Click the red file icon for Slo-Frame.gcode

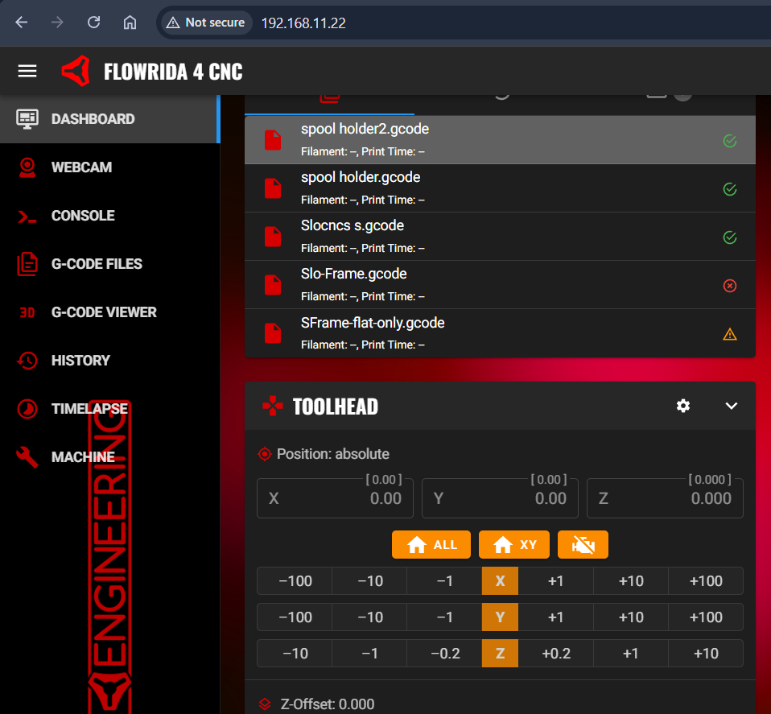tap(274, 285)
